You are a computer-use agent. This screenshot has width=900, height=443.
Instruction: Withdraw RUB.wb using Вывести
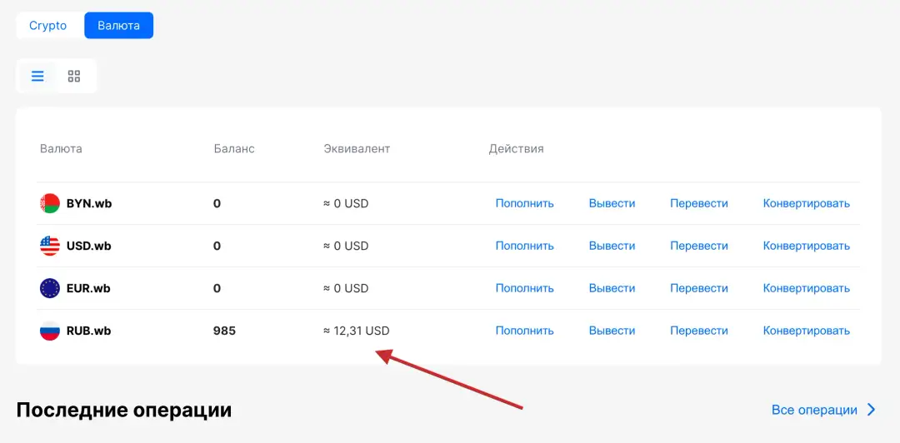coord(612,331)
